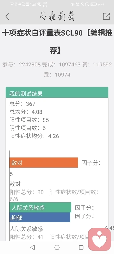The image size is (114, 254).
Task: Select the orange 敌对 bar
Action: point(44,163)
